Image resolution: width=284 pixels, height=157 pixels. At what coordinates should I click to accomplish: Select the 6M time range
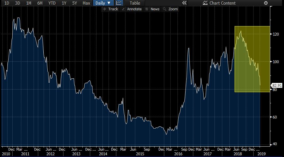coord(40,3)
